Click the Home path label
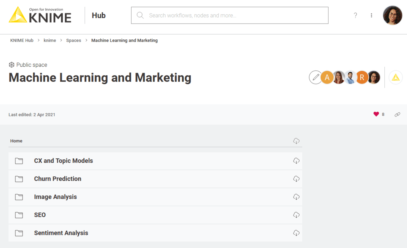Screen dimensions: 407x248 [16, 141]
